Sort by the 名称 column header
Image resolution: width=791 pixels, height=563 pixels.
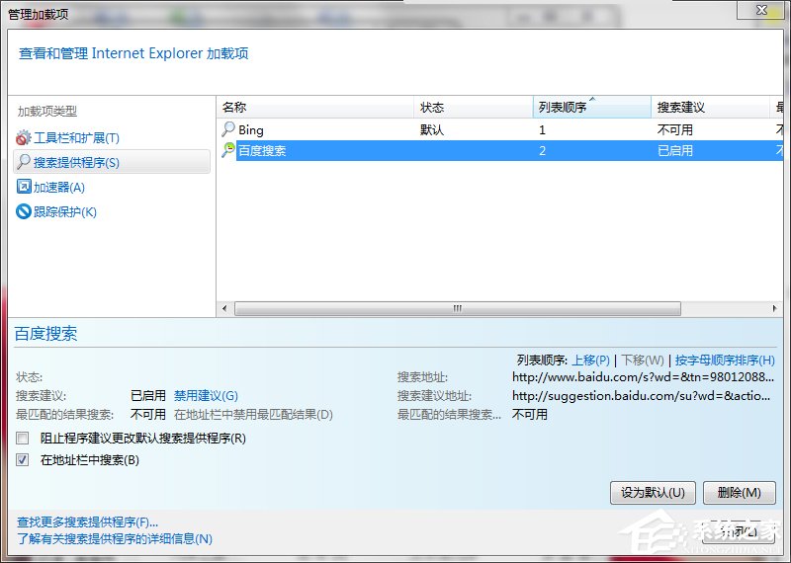pyautogui.click(x=315, y=107)
